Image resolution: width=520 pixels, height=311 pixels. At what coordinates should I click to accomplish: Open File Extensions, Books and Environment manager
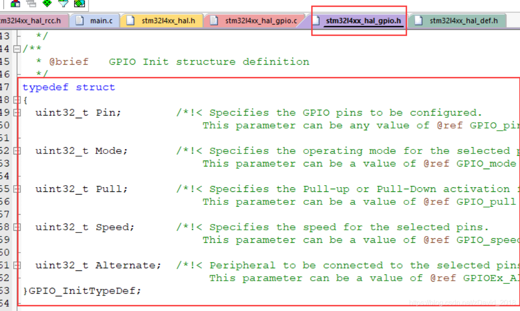(x=15, y=4)
